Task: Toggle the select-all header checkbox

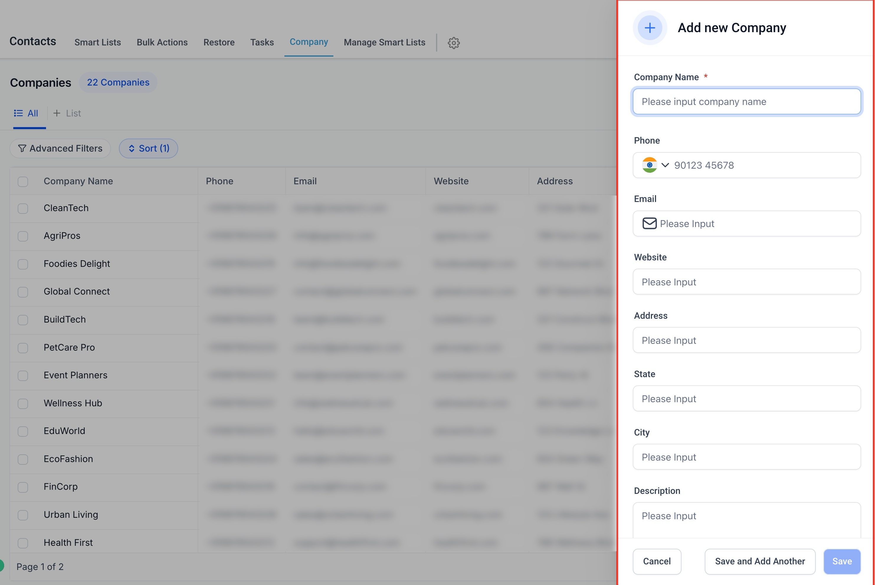Action: click(x=23, y=182)
